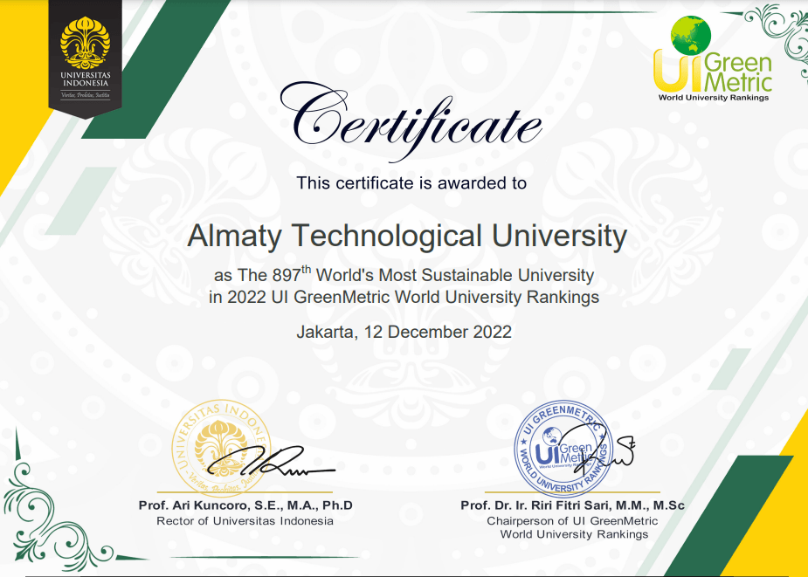Viewport: 808px width, 577px height.
Task: Click the blue UI GreenMetric round stamp
Action: pos(564,449)
